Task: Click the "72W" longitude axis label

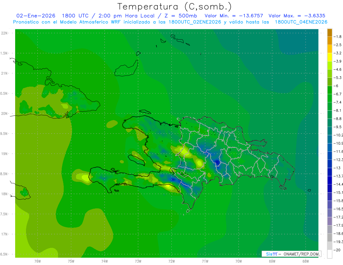Action: click(171, 261)
